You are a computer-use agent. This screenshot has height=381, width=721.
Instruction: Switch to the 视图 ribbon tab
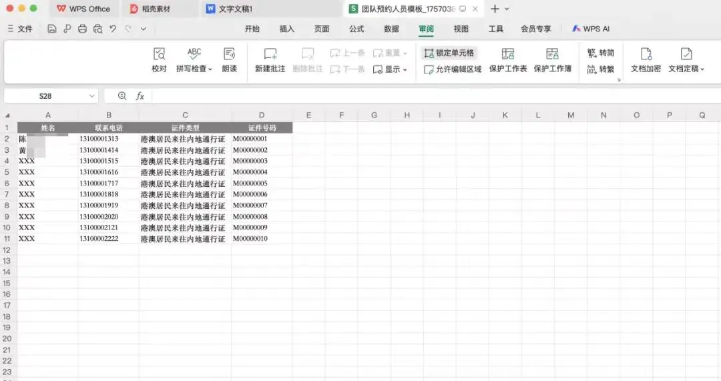click(461, 29)
